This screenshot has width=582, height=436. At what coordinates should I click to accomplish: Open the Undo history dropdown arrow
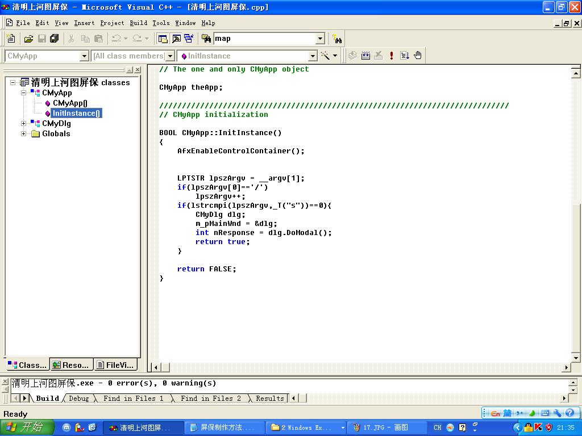(x=126, y=39)
